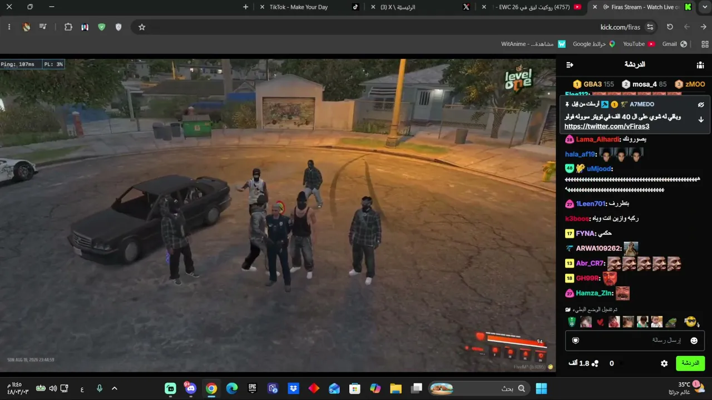The width and height of the screenshot is (712, 400).
Task: Open the volume control in system tray
Action: [53, 388]
